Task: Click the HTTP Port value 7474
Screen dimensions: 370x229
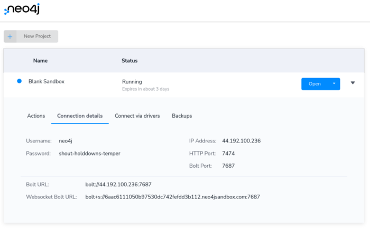Action: (x=228, y=154)
